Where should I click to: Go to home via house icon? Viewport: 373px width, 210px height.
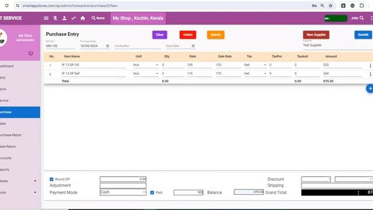coord(83,18)
